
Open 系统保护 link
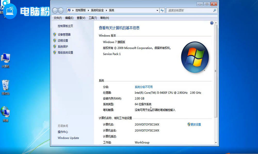coord(63,46)
